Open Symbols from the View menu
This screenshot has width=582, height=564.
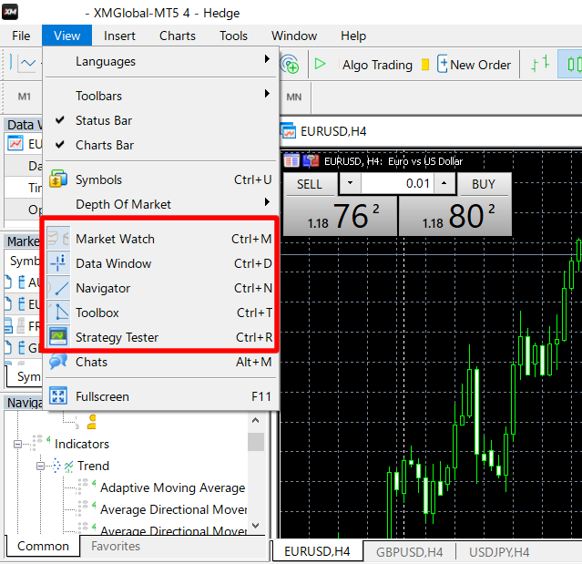click(161, 179)
